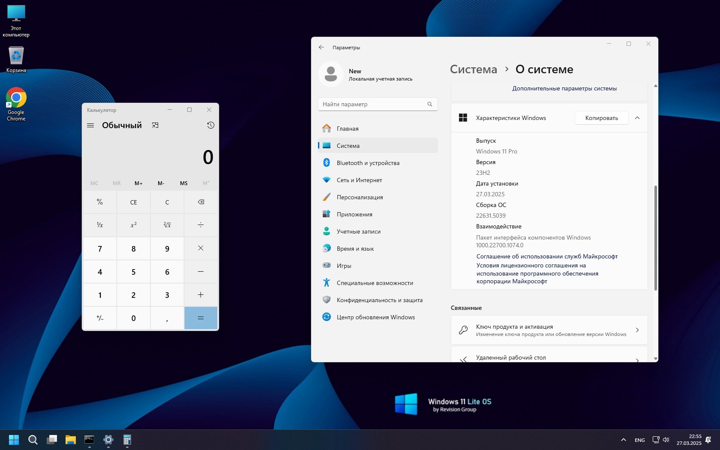Open 'Дополнительные параметры системы' link
The image size is (720, 450).
point(564,89)
